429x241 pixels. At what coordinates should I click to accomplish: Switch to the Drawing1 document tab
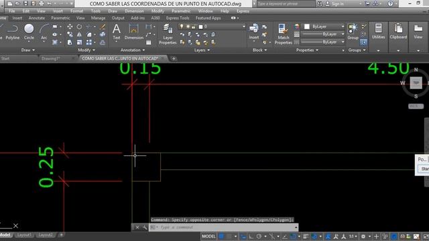click(x=50, y=58)
